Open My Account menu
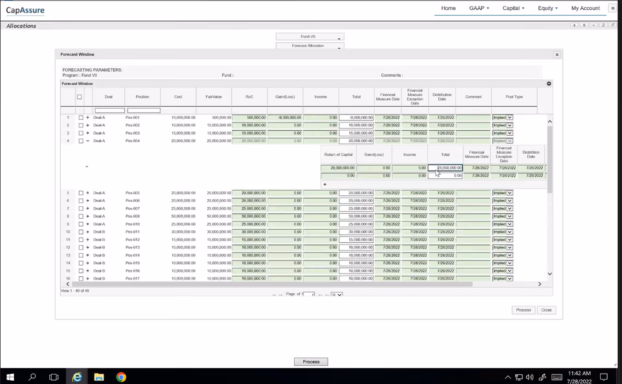This screenshot has height=384, width=622. 585,8
